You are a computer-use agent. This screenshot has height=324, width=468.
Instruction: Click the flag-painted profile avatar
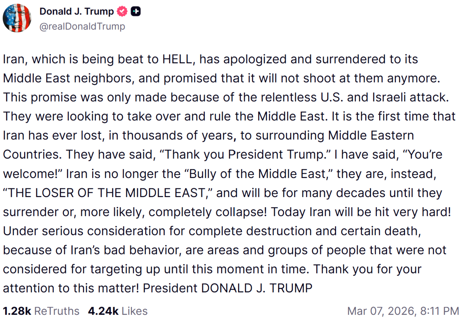[17, 18]
